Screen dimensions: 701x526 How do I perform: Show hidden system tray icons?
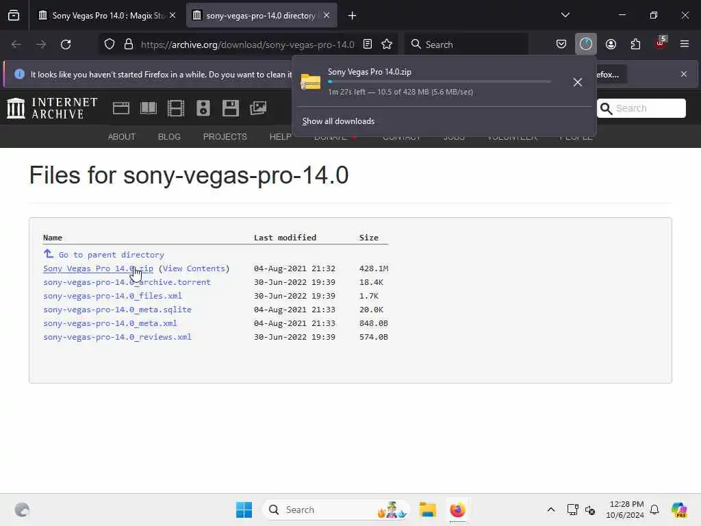(551, 510)
